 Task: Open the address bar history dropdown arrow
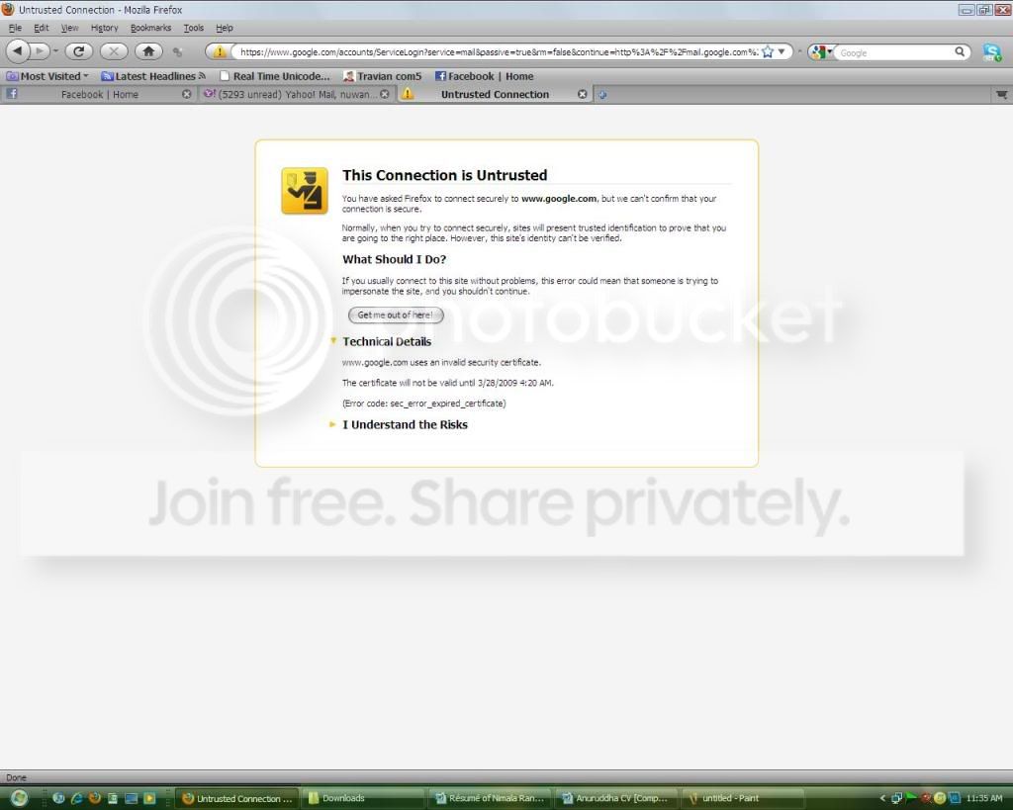(x=782, y=51)
